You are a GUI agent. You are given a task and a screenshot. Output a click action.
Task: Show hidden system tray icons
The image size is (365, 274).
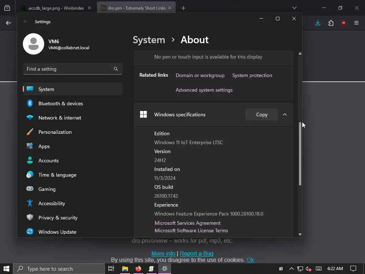tap(291, 269)
